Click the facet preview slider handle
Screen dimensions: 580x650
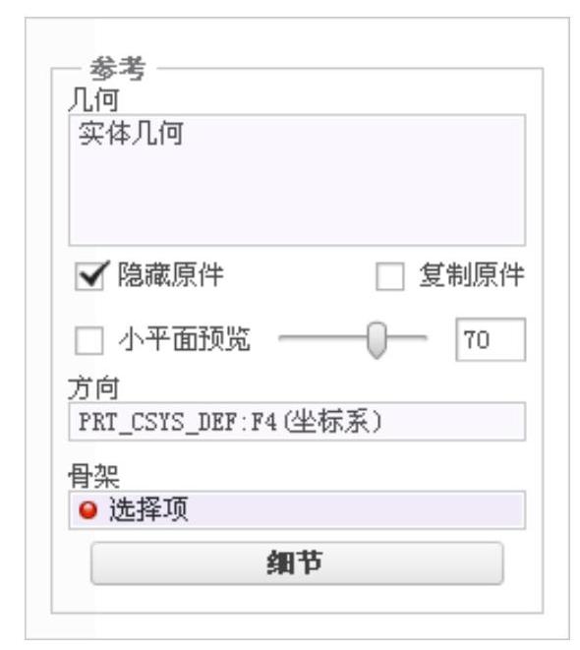click(377, 340)
